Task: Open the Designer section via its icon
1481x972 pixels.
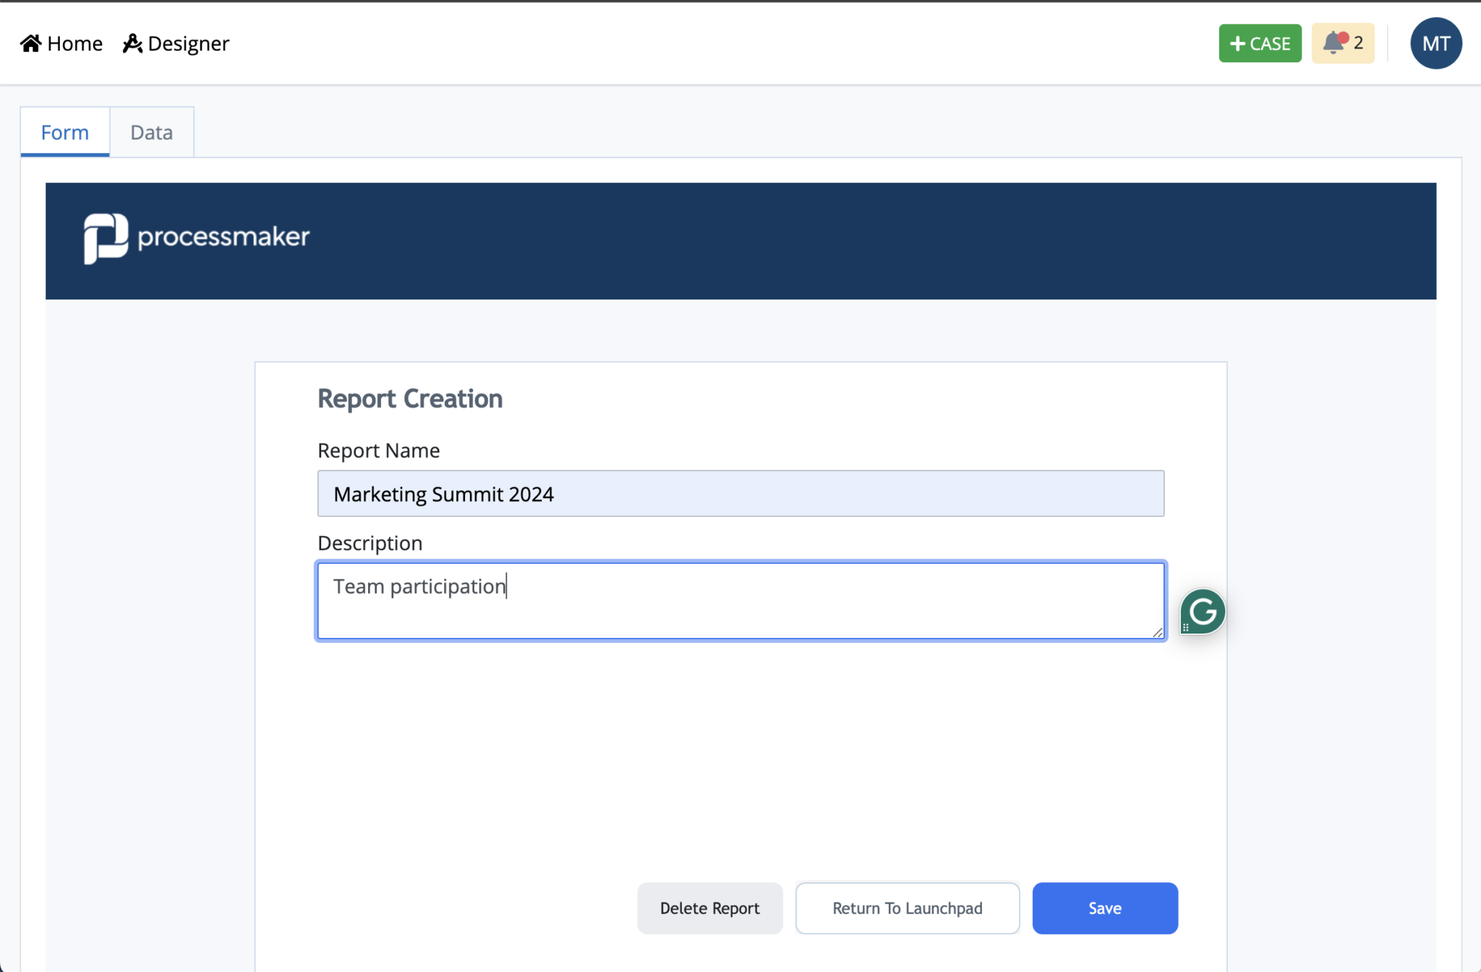Action: pos(132,43)
